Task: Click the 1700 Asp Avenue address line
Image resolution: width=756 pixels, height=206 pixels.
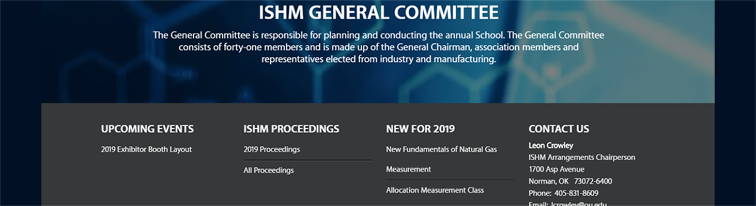Action: click(x=557, y=169)
